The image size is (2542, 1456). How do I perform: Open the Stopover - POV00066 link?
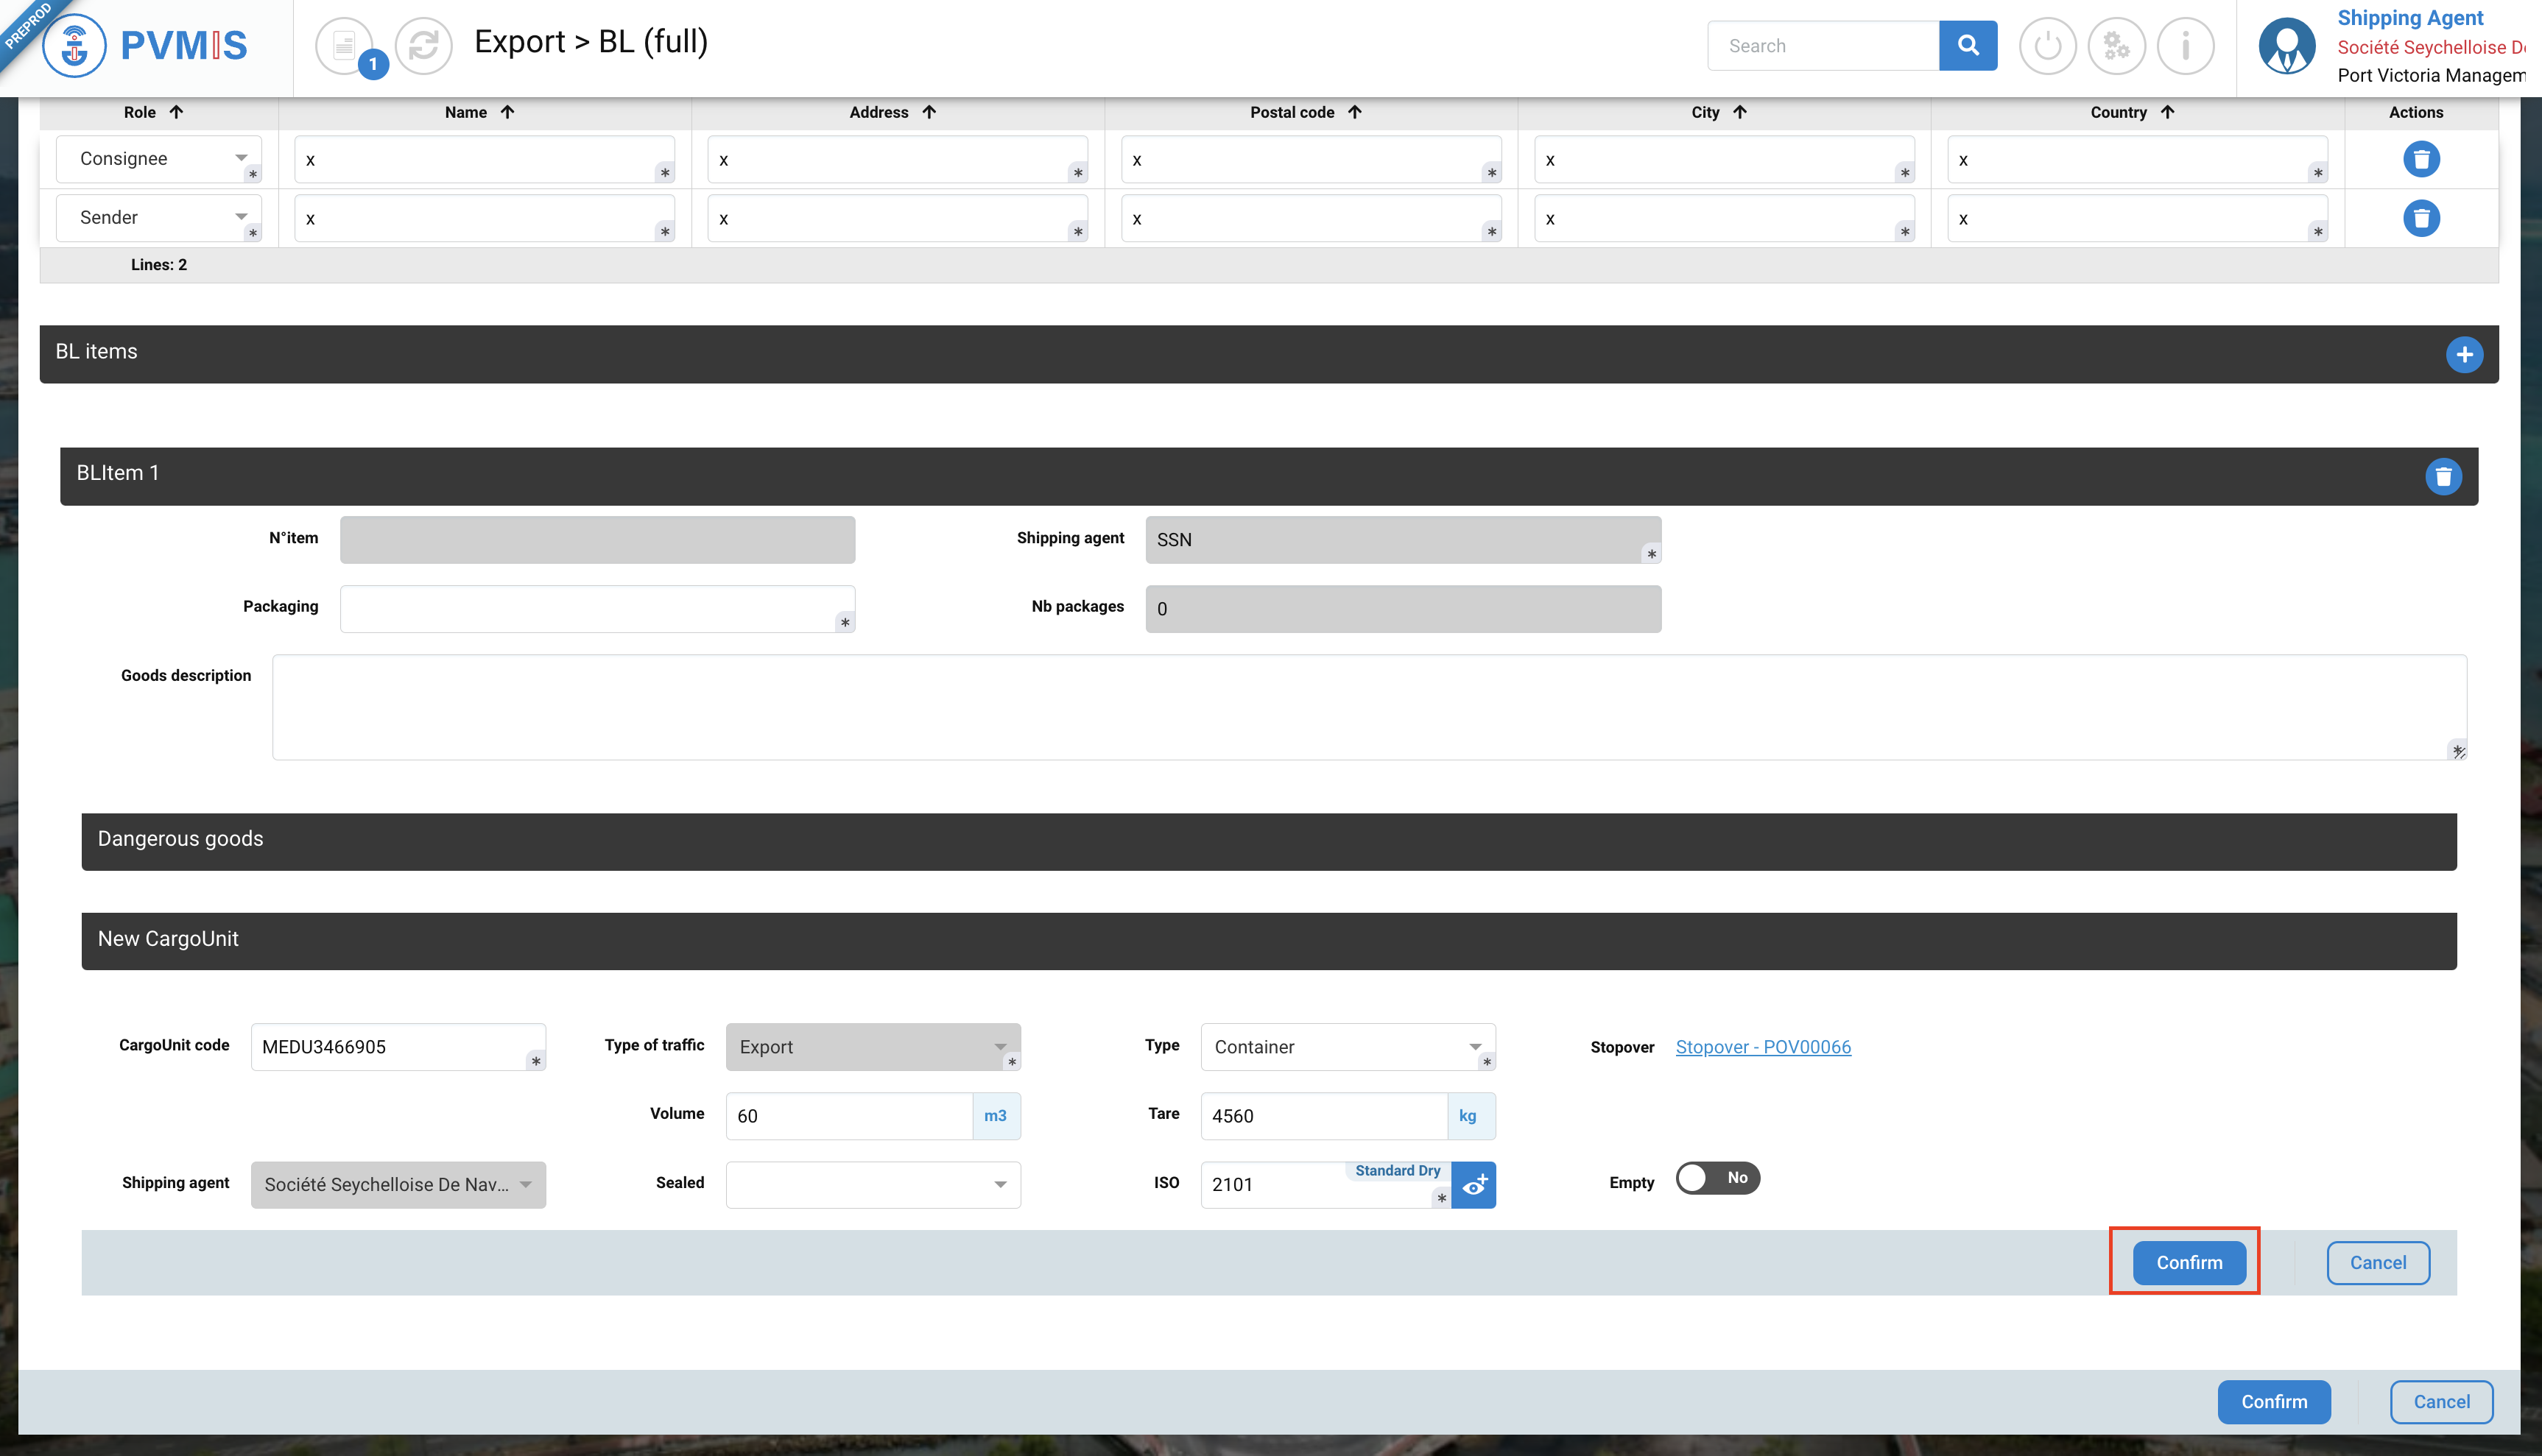pyautogui.click(x=1763, y=1047)
